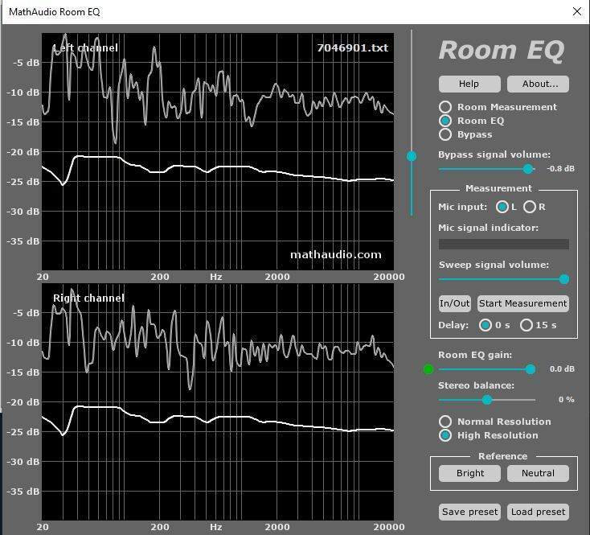Close the MathAudio Room EQ window
The image size is (590, 535).
pos(577,11)
